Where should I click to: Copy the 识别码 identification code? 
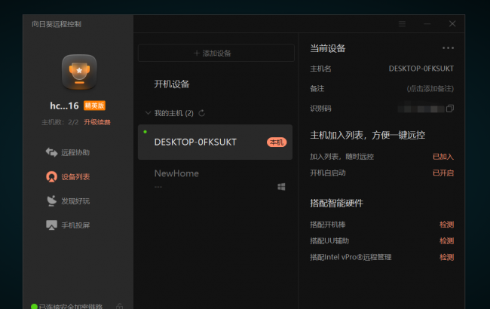pos(450,109)
